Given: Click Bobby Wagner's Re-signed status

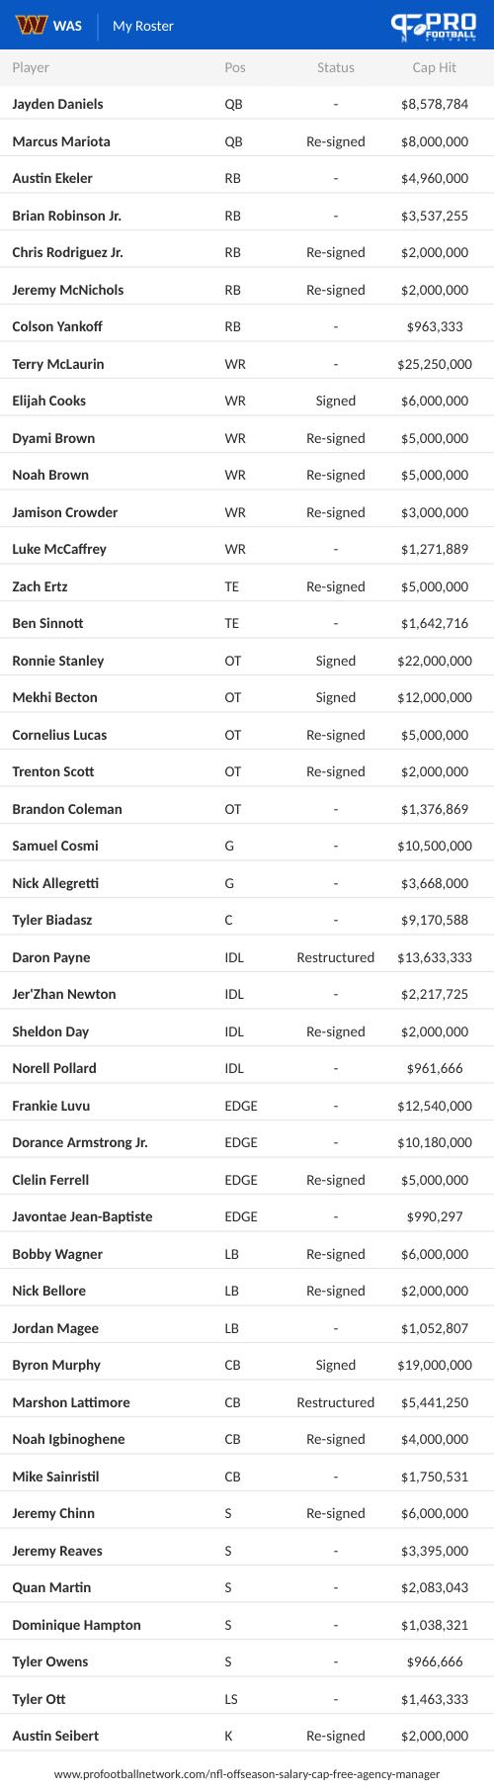Looking at the screenshot, I should [x=336, y=1254].
